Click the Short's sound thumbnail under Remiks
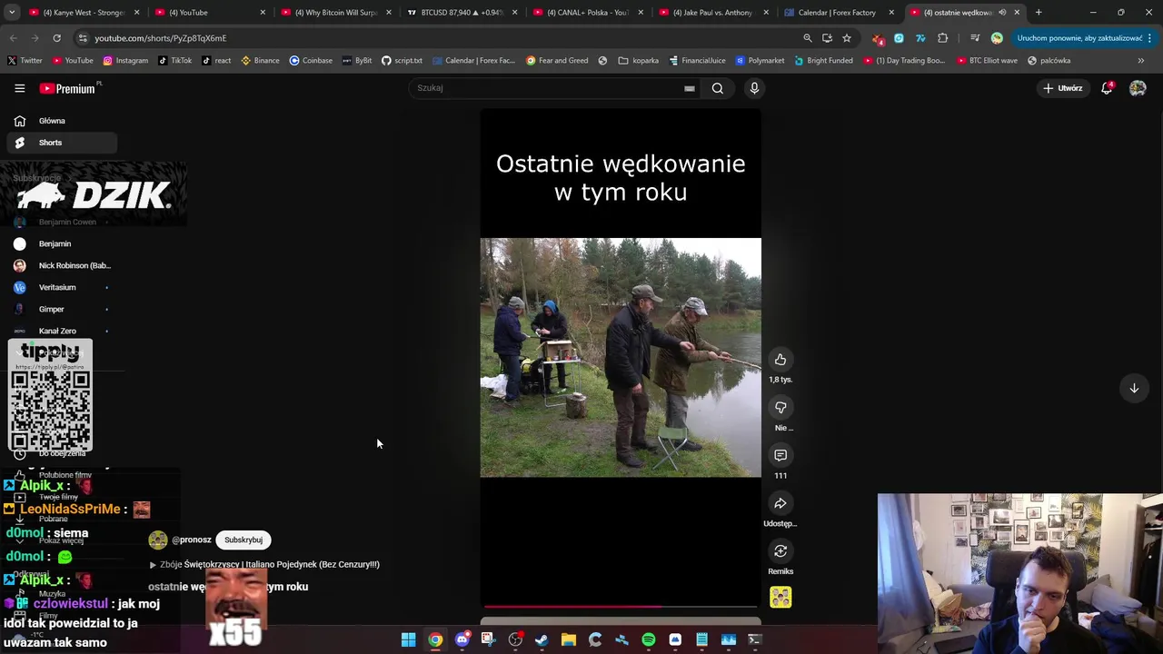 pyautogui.click(x=780, y=597)
